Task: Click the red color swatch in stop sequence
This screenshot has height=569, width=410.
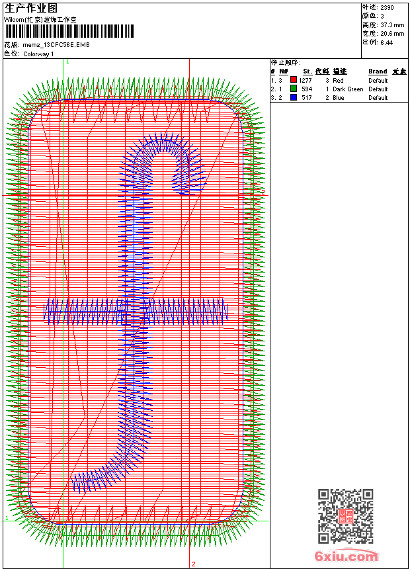Action: tap(294, 80)
